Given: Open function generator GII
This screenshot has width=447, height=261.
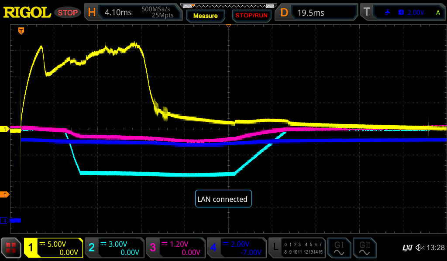Looking at the screenshot, I should tap(364, 248).
